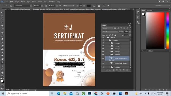Expand the Group below Penghargaan text layer

click(110, 67)
